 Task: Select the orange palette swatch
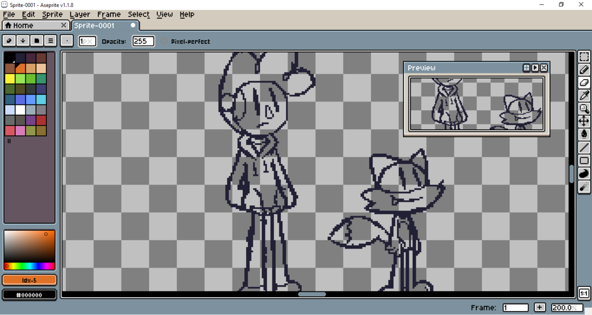(x=20, y=68)
